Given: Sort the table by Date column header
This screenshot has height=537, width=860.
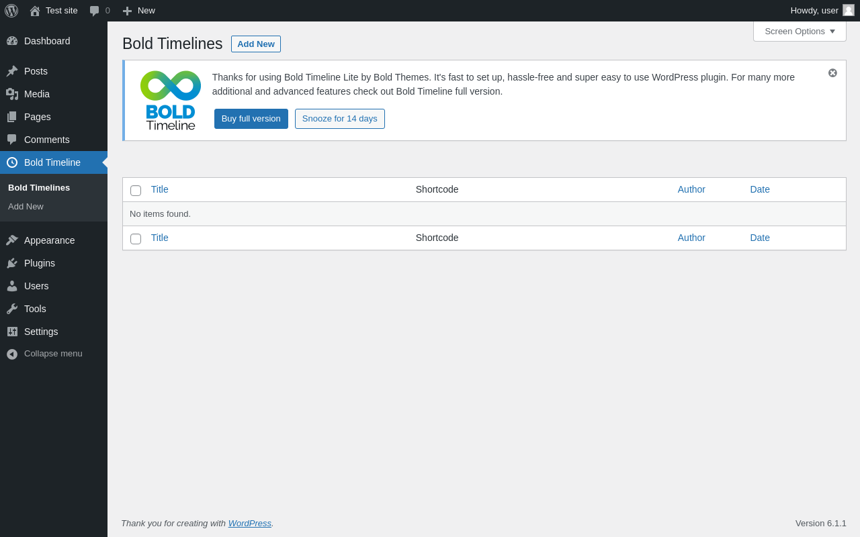Looking at the screenshot, I should tap(760, 189).
